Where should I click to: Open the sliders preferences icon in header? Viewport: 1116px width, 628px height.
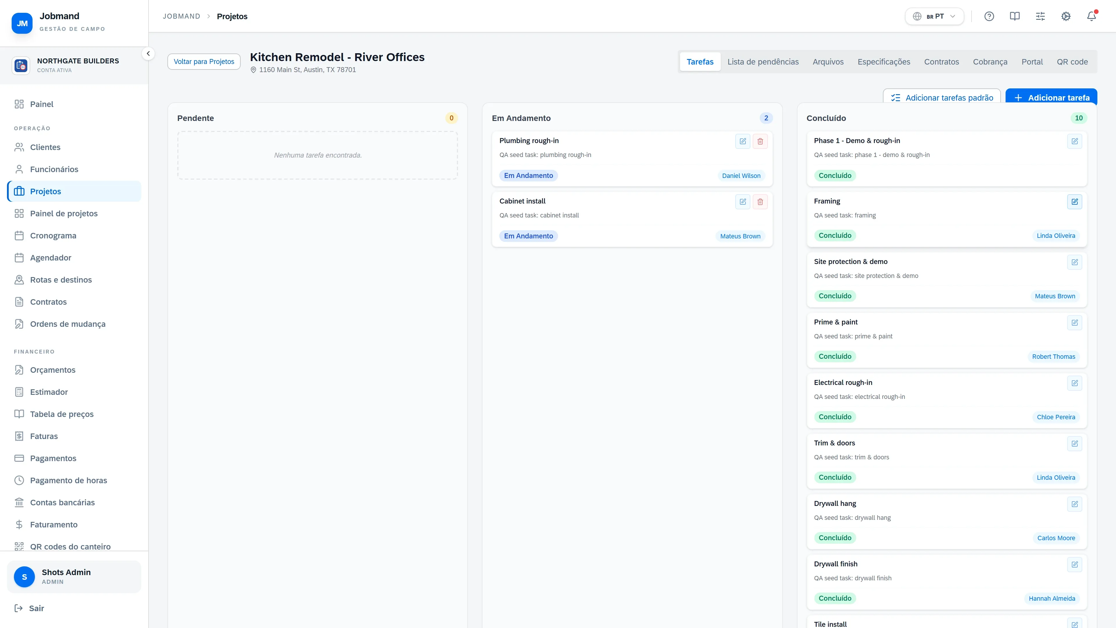(x=1040, y=17)
